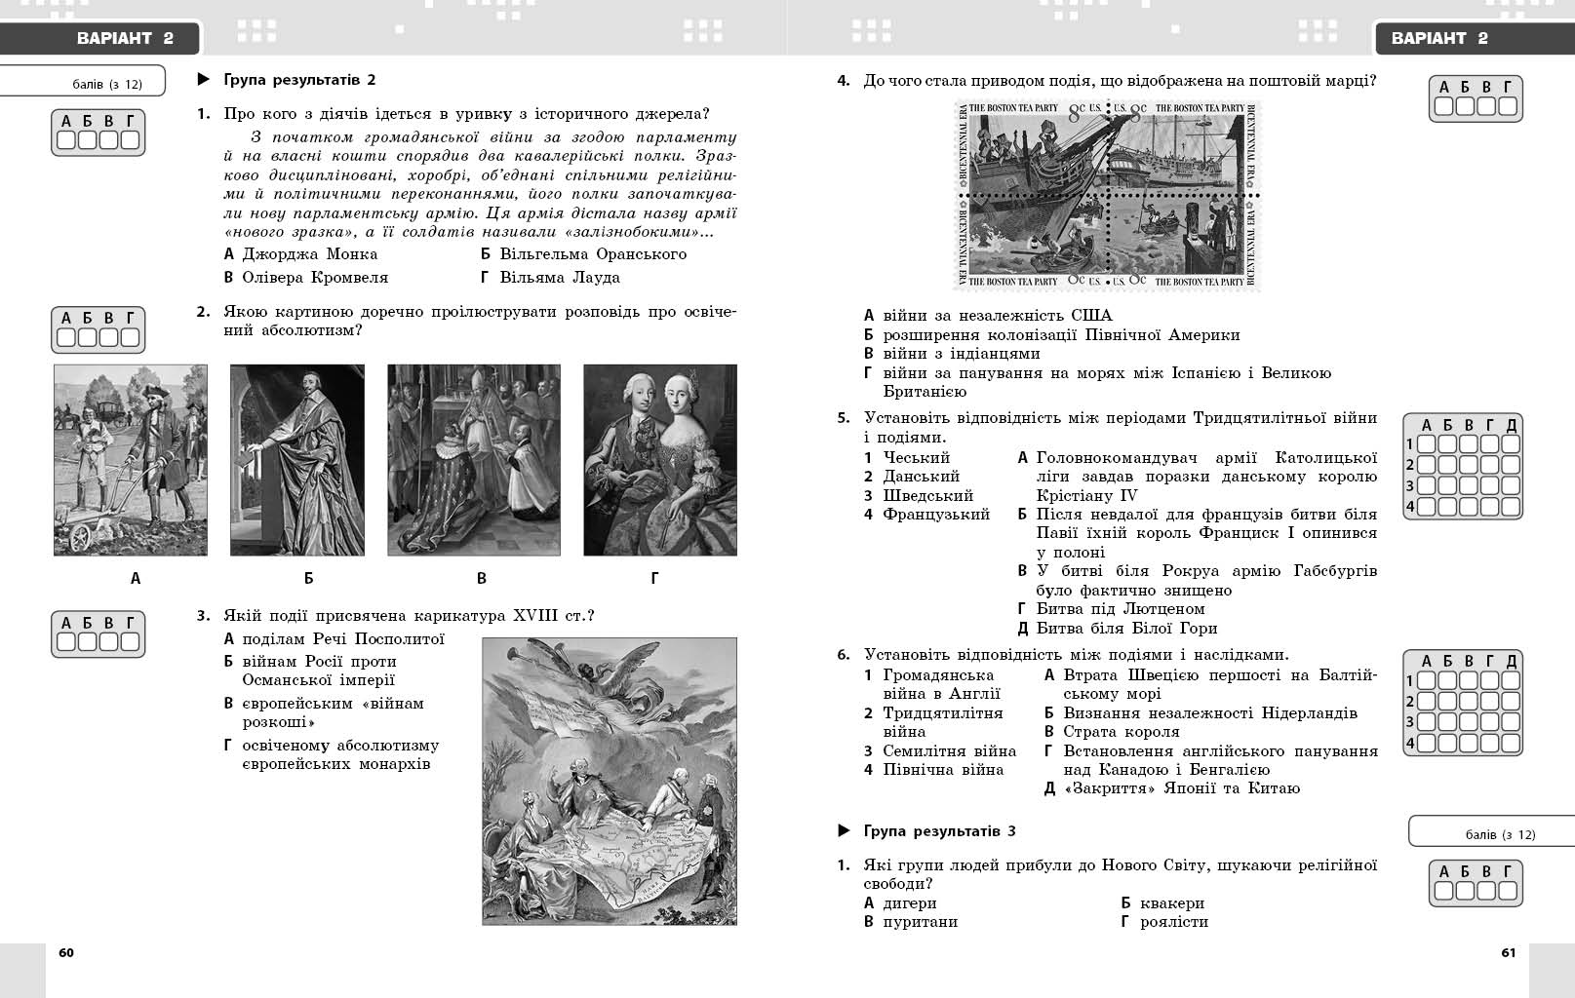This screenshot has height=998, width=1575.
Task: Click the triangle marker beside Група результатів 2
Action: [x=204, y=80]
